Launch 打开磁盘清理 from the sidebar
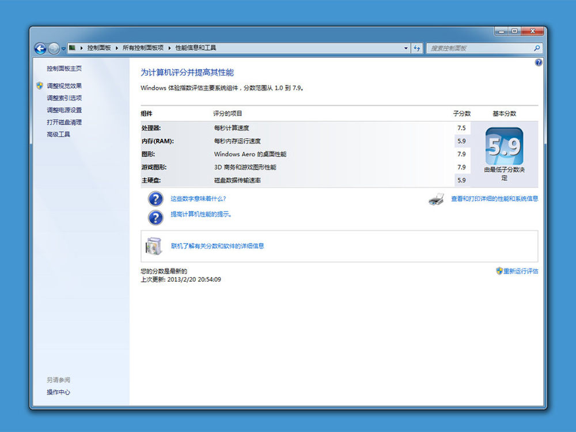This screenshot has width=576, height=432. pos(65,122)
